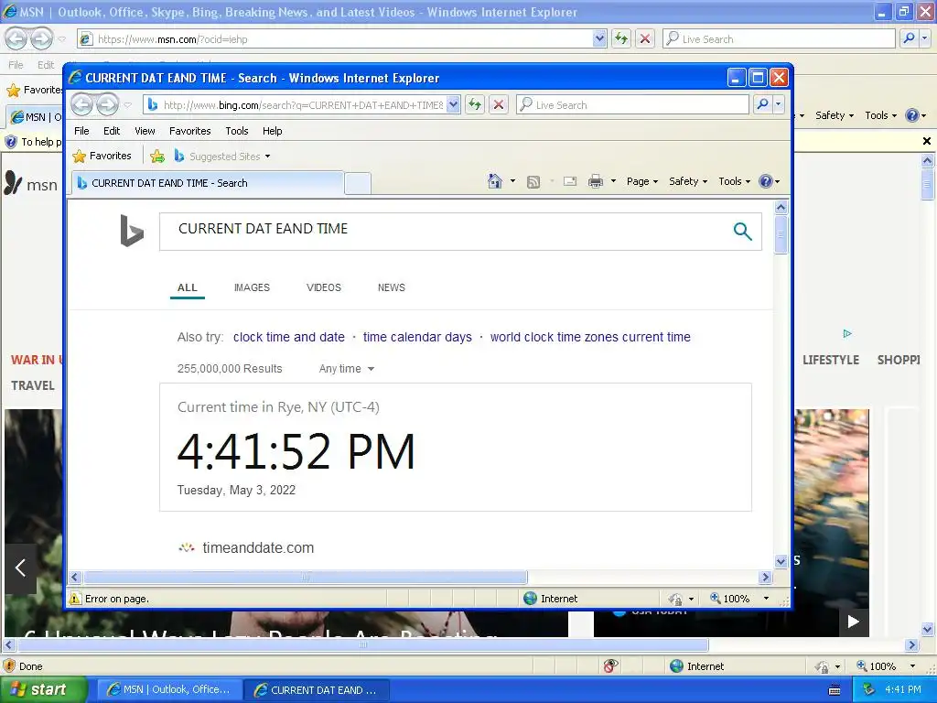Click Bing logo on search page
Viewport: 937px width, 703px height.
click(132, 231)
